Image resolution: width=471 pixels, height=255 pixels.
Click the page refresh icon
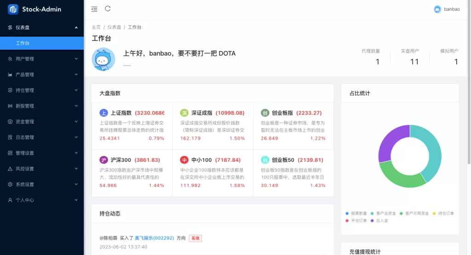point(108,9)
